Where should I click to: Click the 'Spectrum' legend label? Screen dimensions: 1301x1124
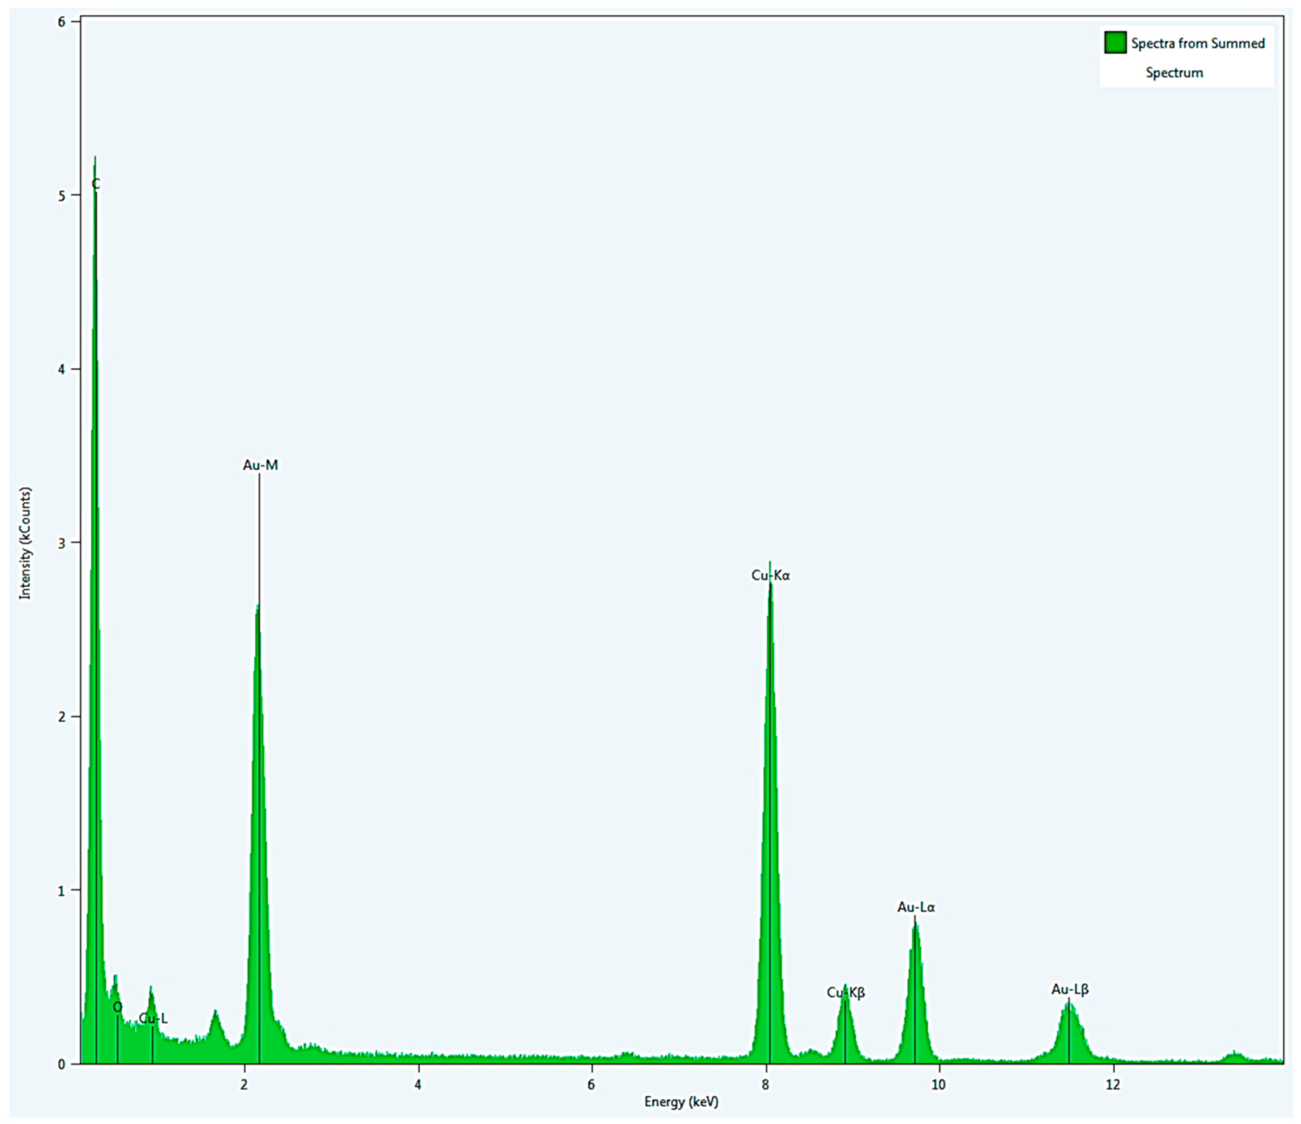[x=1174, y=73]
